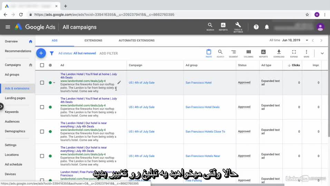Switch to the Extensions tab
The width and height of the screenshot is (330, 186).
(x=93, y=40)
